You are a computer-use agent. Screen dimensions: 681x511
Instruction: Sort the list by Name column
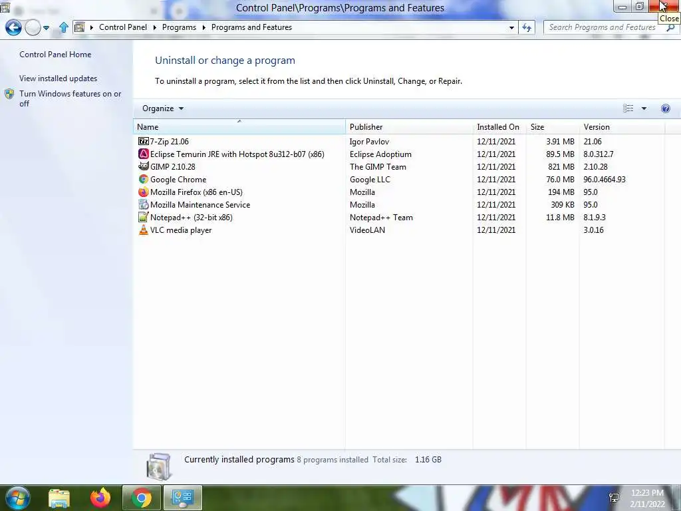[x=239, y=127]
